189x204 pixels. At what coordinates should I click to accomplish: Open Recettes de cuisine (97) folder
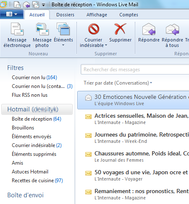coord(37,181)
